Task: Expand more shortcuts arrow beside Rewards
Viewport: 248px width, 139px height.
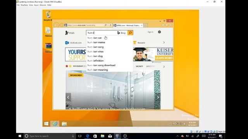Action: tap(164, 42)
